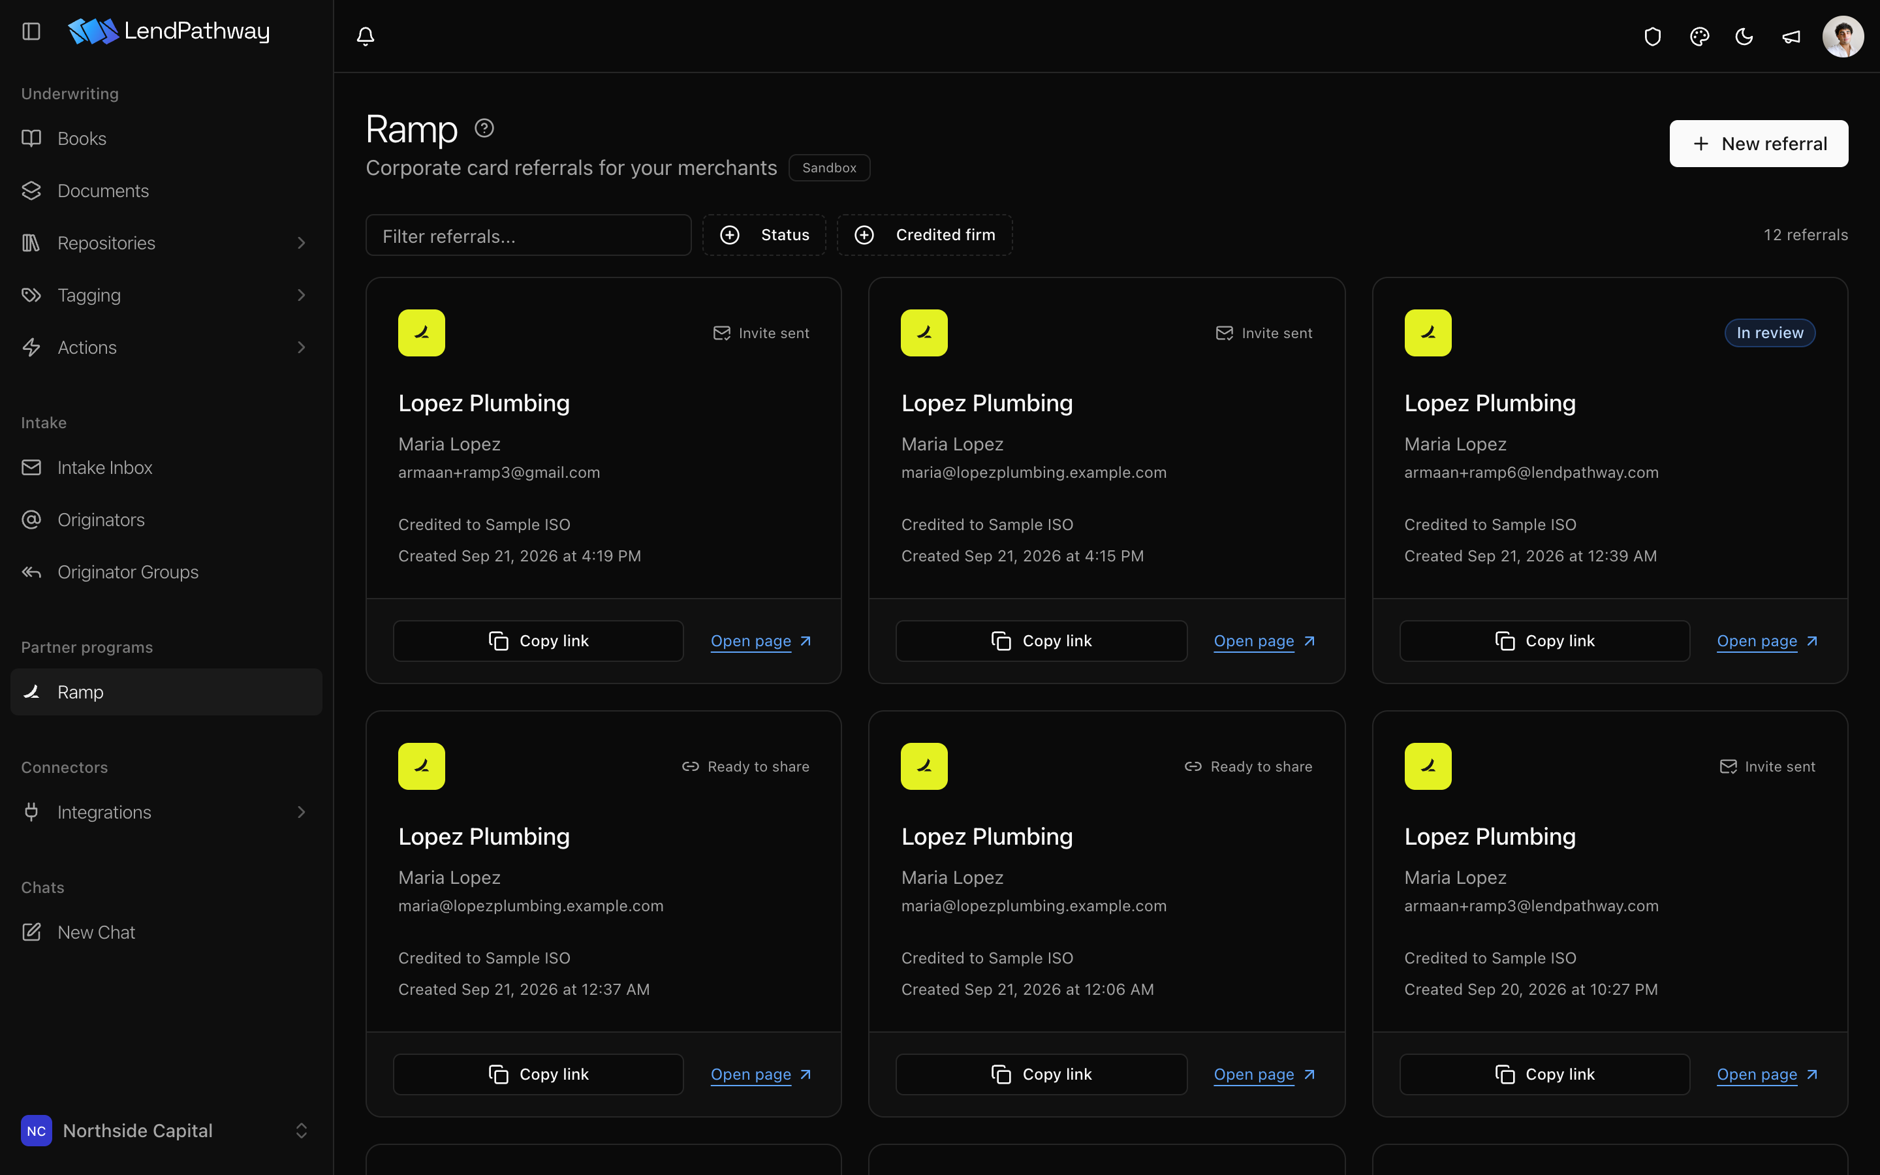Click the shield icon in top bar

(x=1652, y=37)
